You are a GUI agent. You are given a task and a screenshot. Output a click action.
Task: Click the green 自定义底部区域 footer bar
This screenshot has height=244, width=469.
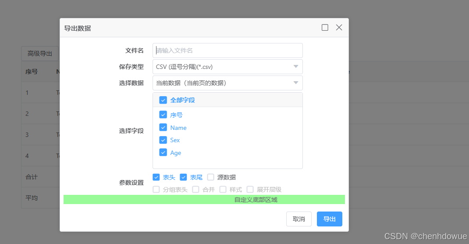204,200
